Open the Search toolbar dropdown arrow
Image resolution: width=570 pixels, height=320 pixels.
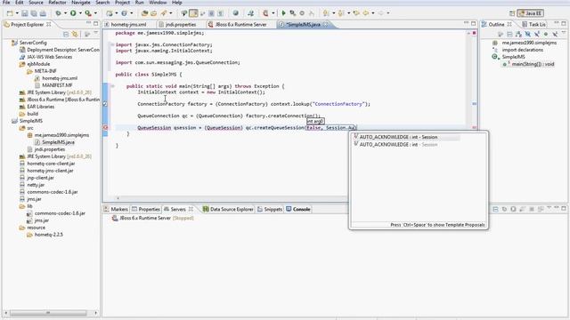[x=170, y=13]
